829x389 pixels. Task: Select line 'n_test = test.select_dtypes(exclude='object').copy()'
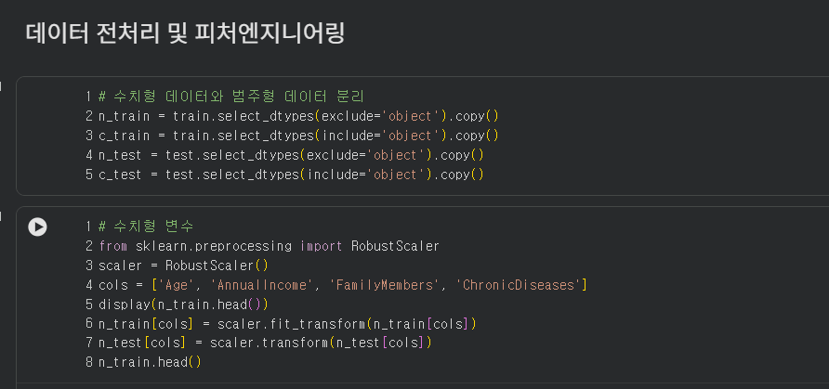click(291, 155)
